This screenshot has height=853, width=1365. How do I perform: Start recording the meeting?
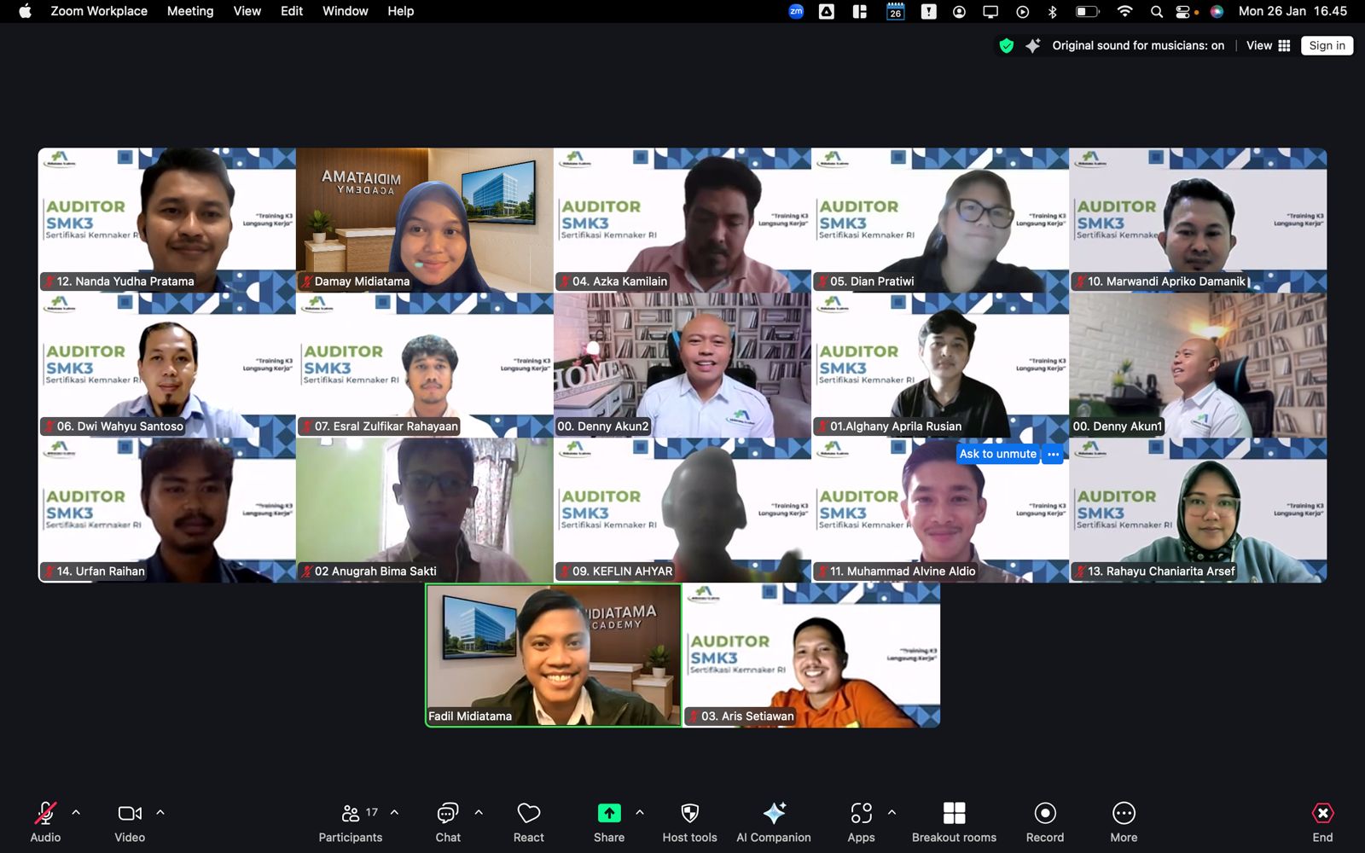1044,821
